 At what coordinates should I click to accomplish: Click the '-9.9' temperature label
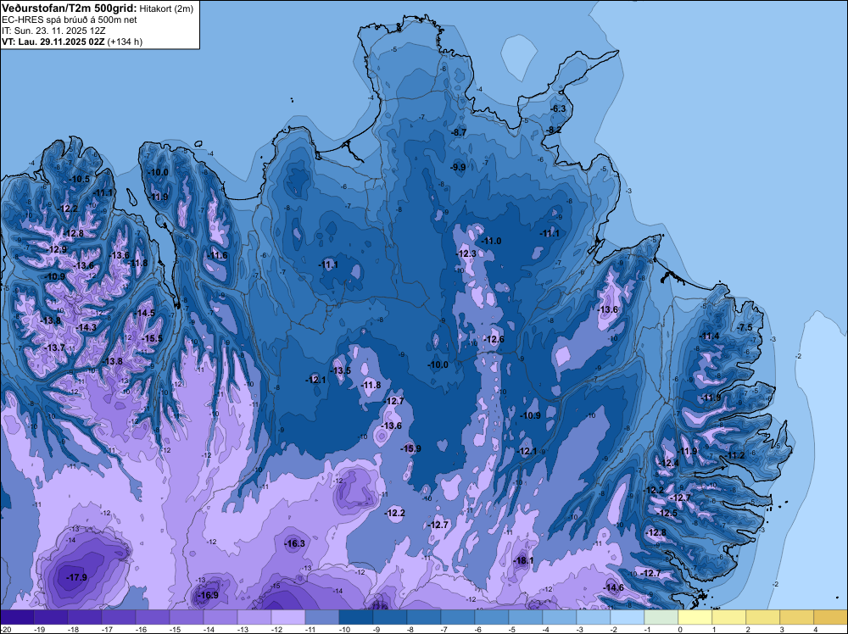coord(458,167)
